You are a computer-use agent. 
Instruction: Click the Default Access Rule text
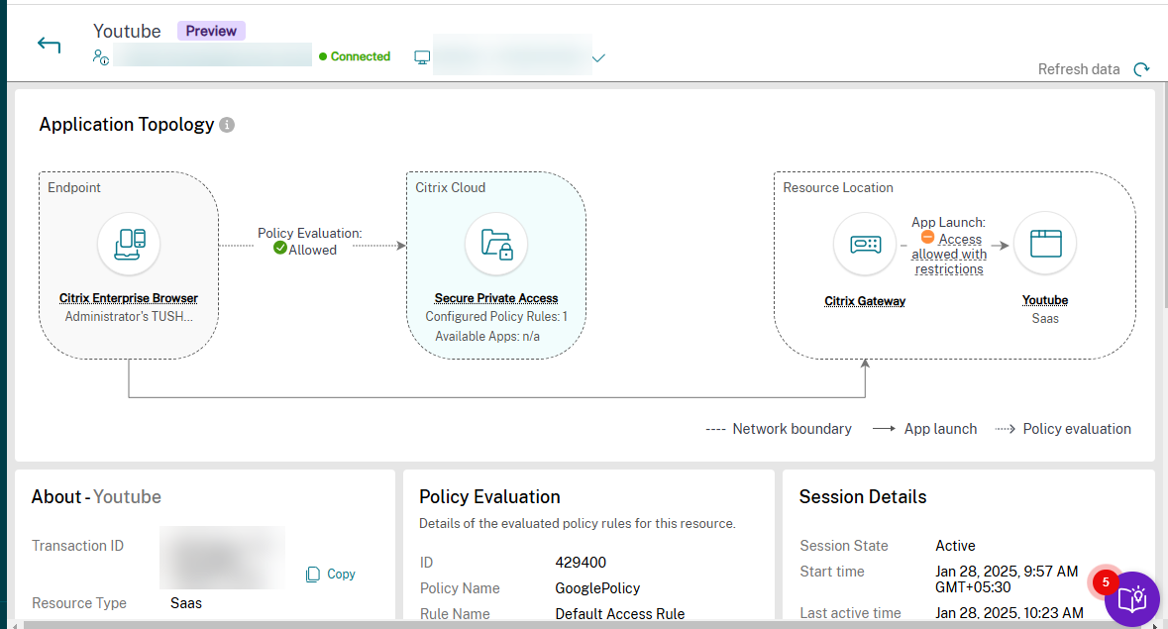tap(620, 613)
